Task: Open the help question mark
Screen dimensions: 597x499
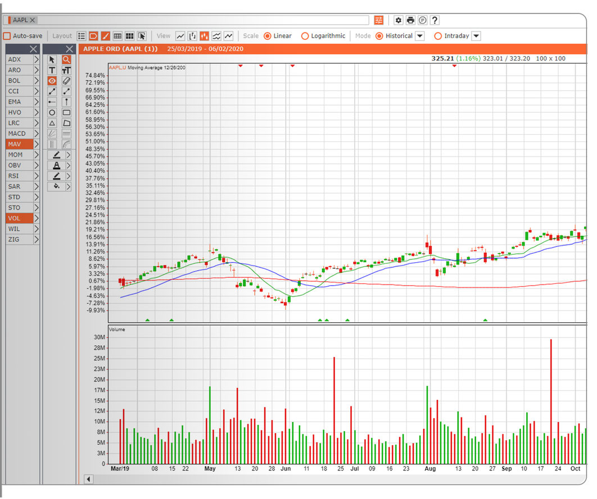Action: (435, 20)
